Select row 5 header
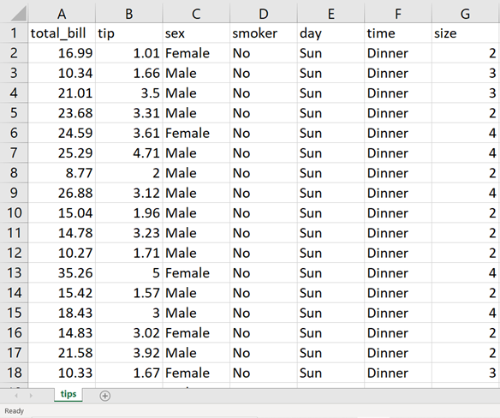500x418 pixels. click(x=14, y=113)
